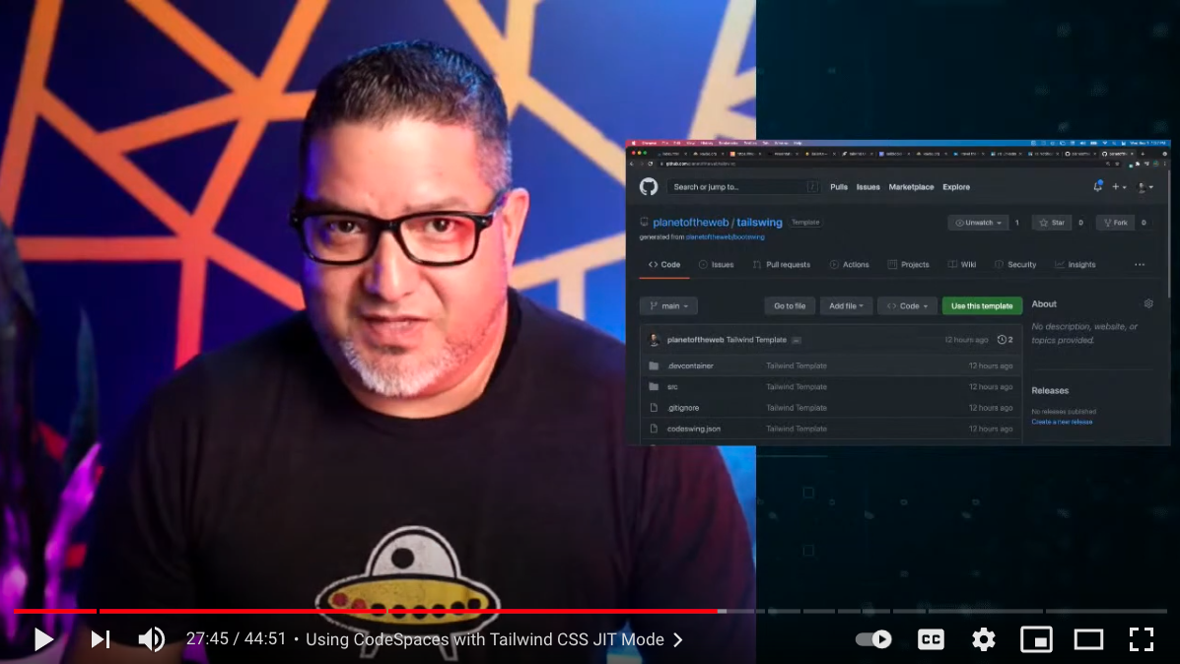1180x664 pixels.
Task: Click the green Use this template button
Action: coord(981,306)
